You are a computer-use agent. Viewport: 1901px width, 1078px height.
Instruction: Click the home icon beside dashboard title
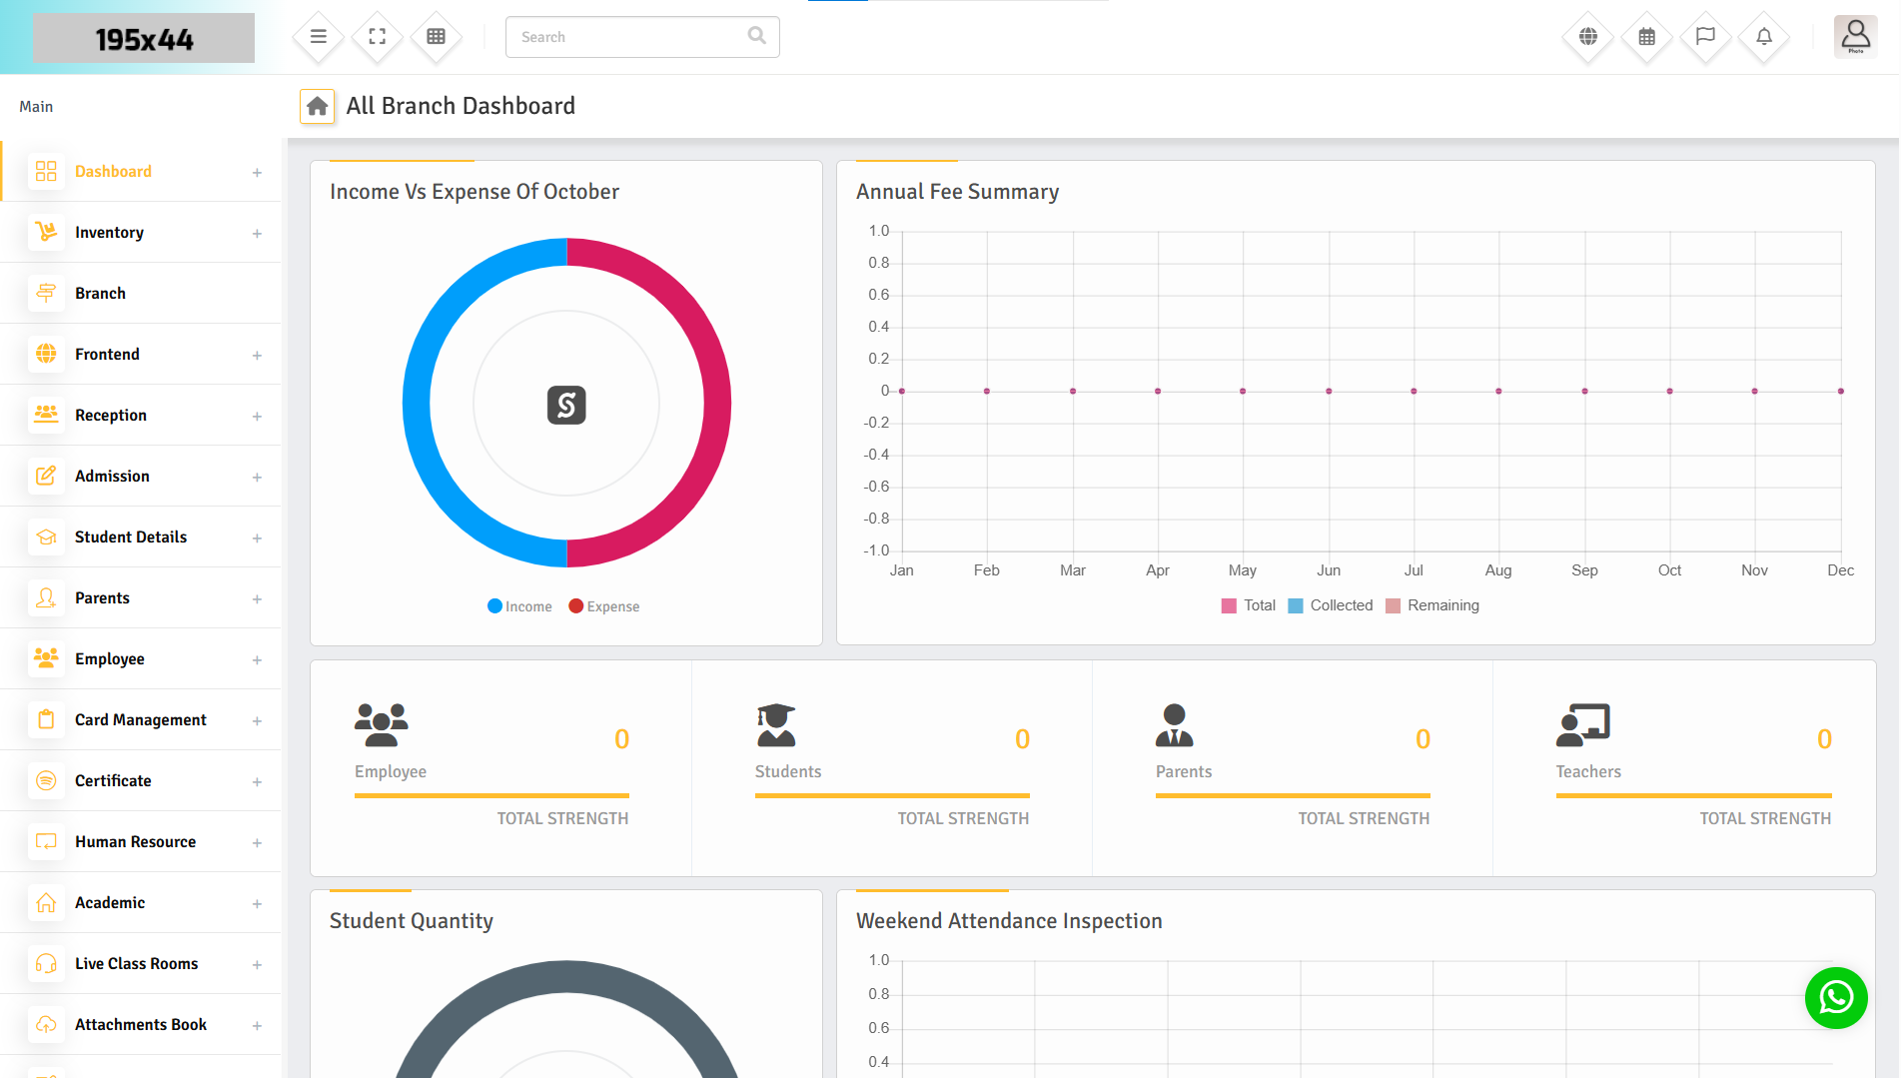pos(318,106)
